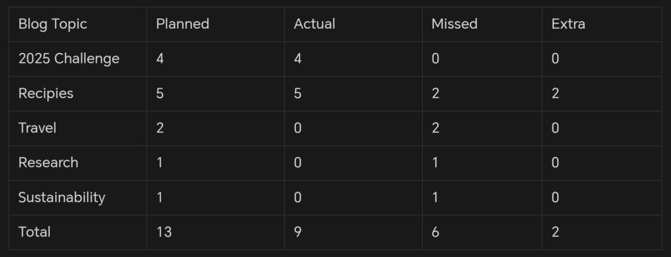
Task: Select Actual value 0 in Sustainability row
Action: pyautogui.click(x=298, y=197)
